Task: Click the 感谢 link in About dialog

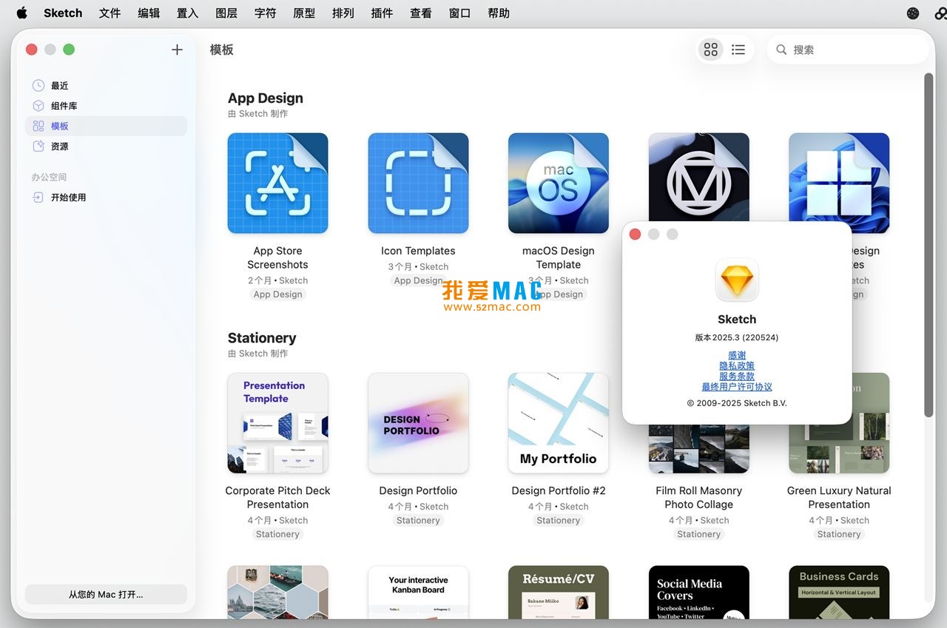Action: coord(736,354)
